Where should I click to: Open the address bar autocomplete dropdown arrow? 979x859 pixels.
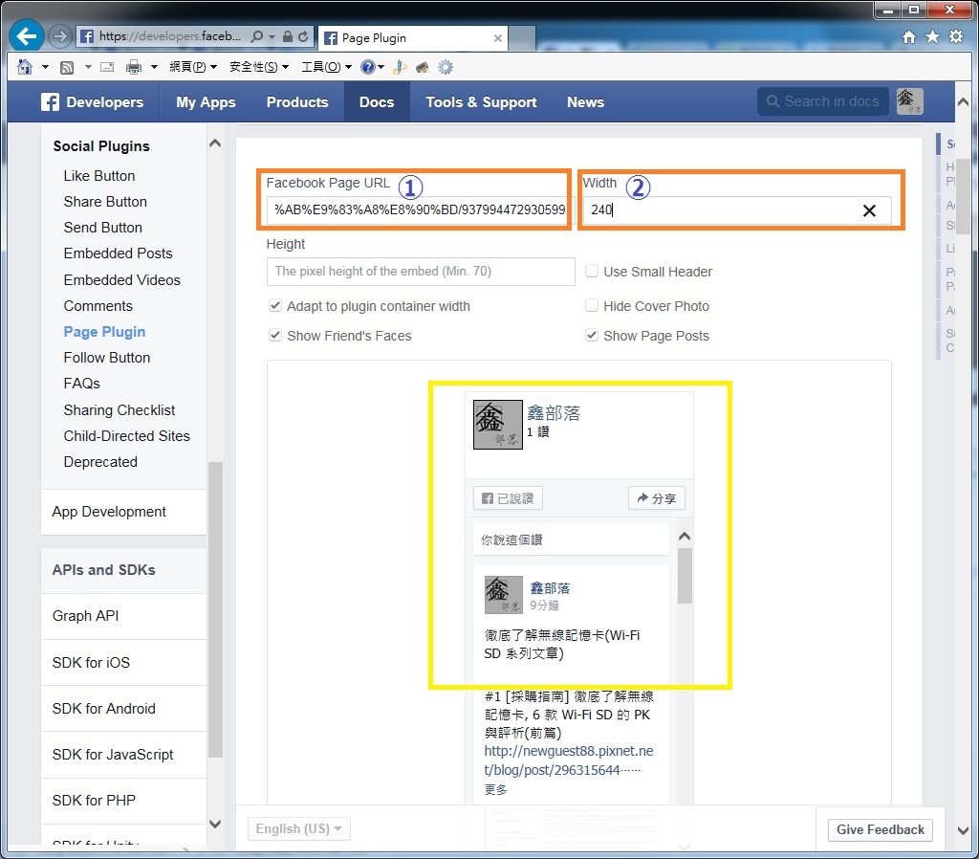click(272, 37)
